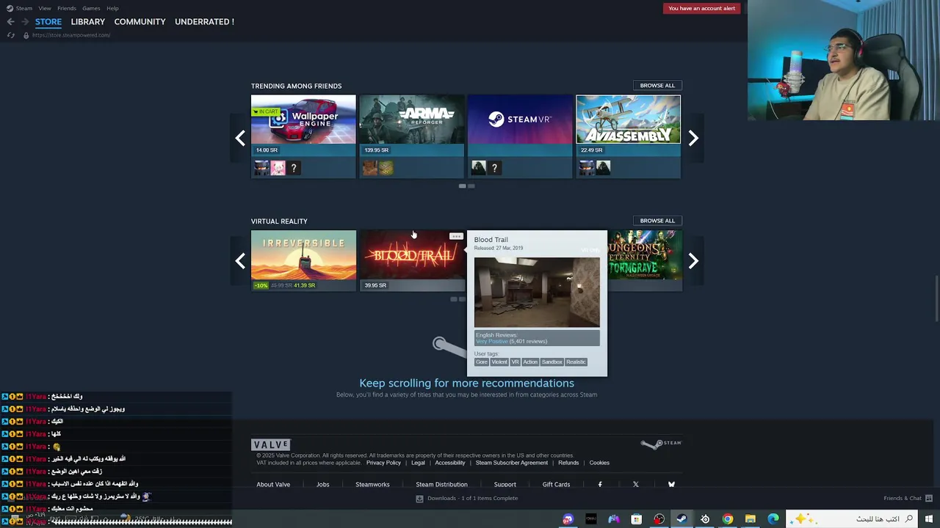Open Valve's Facebook page icon in footer
The width and height of the screenshot is (940, 528).
click(x=600, y=484)
